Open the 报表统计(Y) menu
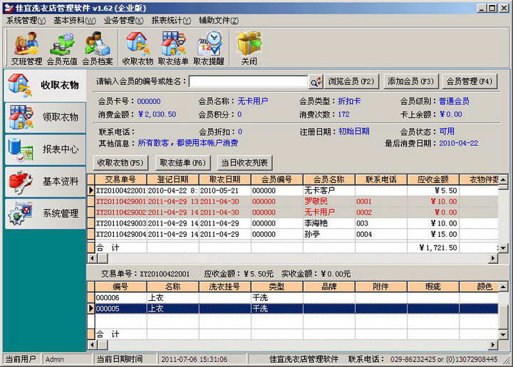This screenshot has height=367, width=513. click(171, 21)
